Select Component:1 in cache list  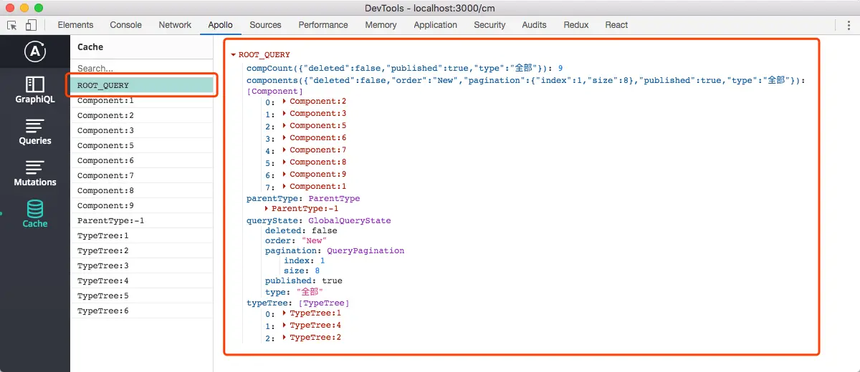coord(142,100)
